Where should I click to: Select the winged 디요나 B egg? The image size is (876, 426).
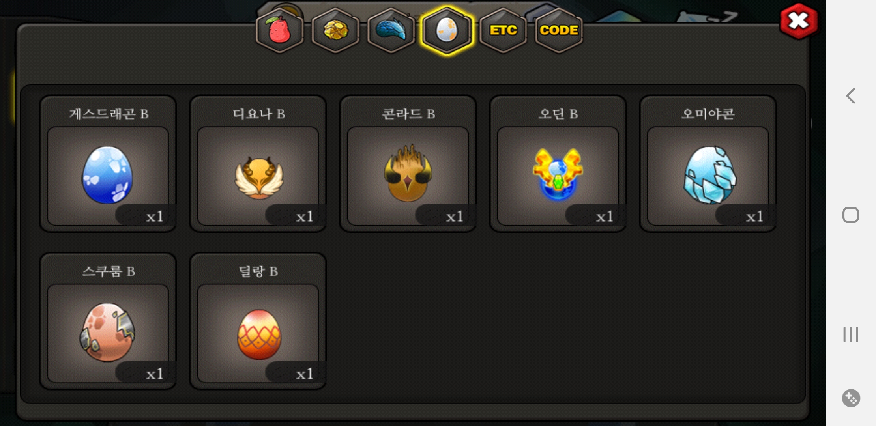pos(258,164)
